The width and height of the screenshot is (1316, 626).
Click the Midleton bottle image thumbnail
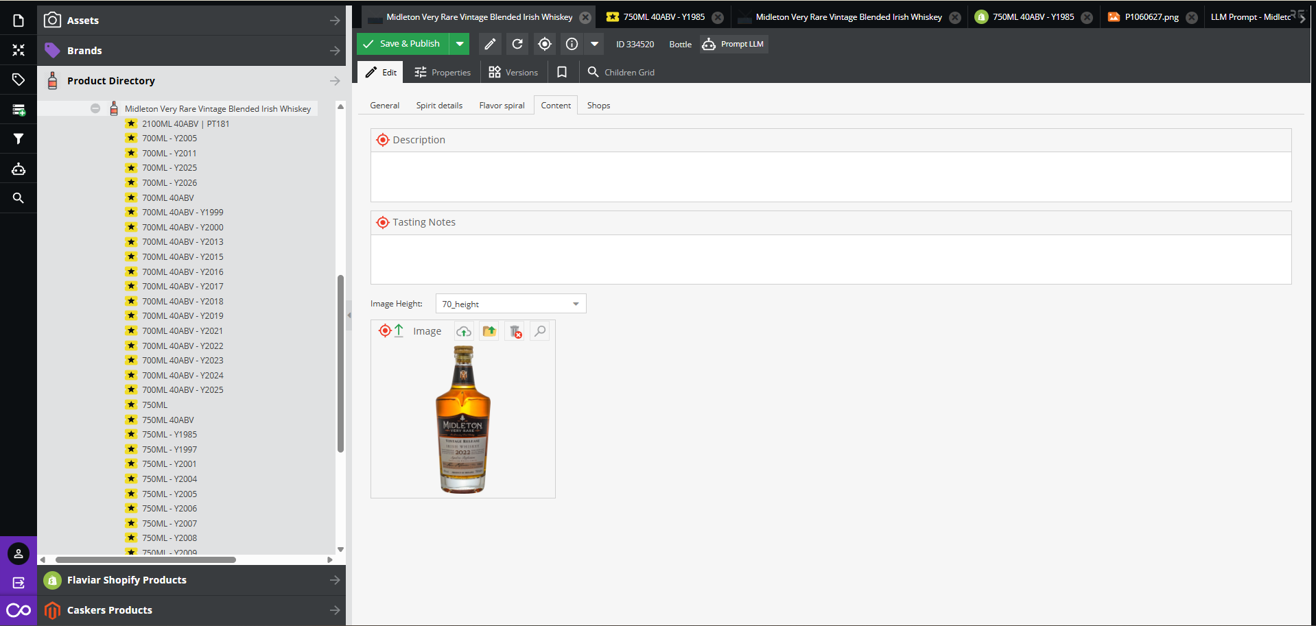[x=463, y=420]
